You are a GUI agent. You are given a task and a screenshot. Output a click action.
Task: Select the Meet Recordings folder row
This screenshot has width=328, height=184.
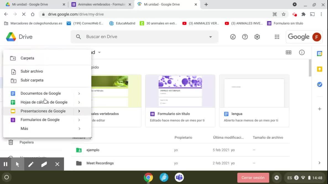(x=180, y=163)
